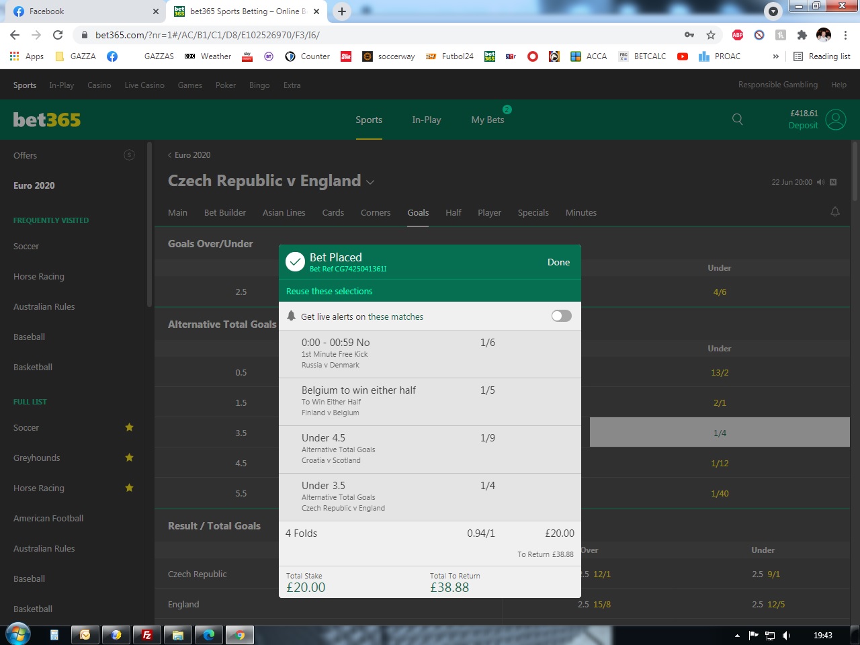Click the Under 4.5 selection row
This screenshot has width=860, height=645.
click(x=430, y=449)
